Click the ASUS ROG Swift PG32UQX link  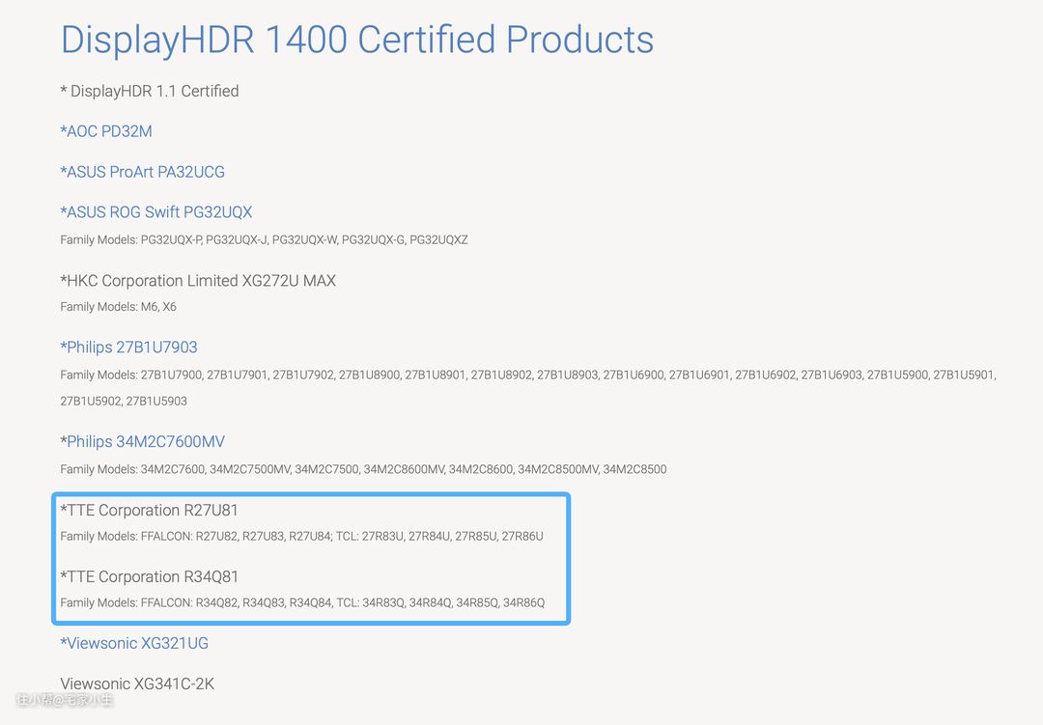point(155,212)
